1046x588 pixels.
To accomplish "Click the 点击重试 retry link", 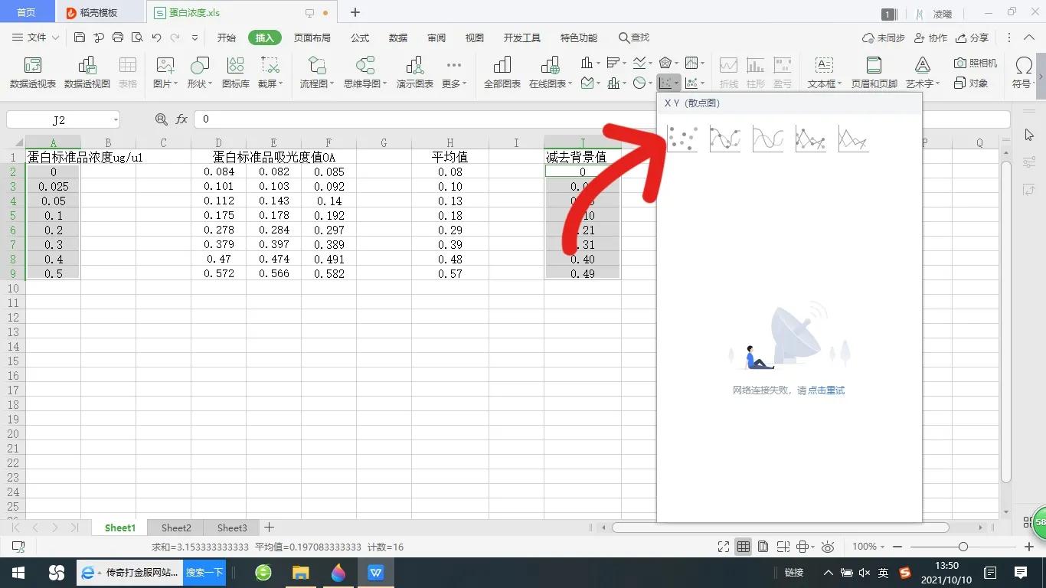I will (826, 390).
